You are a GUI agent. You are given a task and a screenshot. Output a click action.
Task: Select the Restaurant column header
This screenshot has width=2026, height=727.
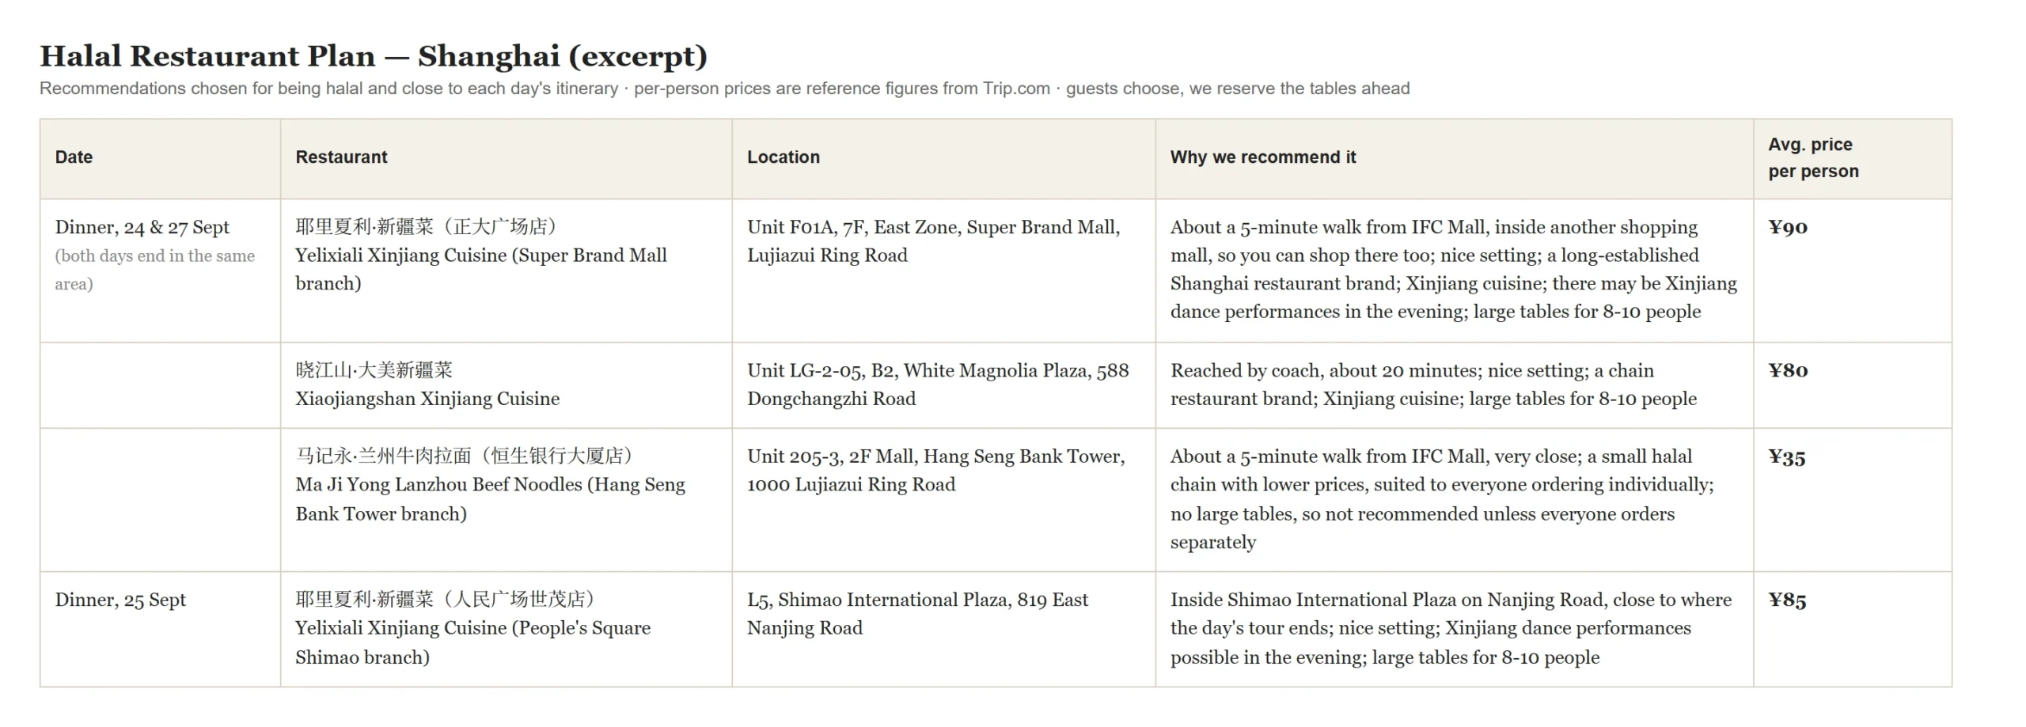[506, 157]
